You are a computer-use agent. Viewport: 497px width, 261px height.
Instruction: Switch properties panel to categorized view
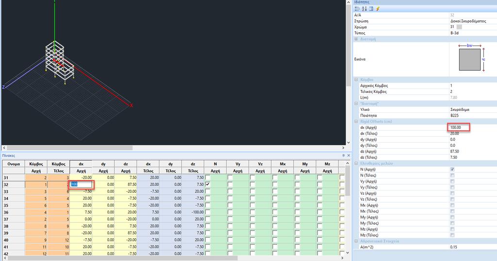(x=357, y=9)
